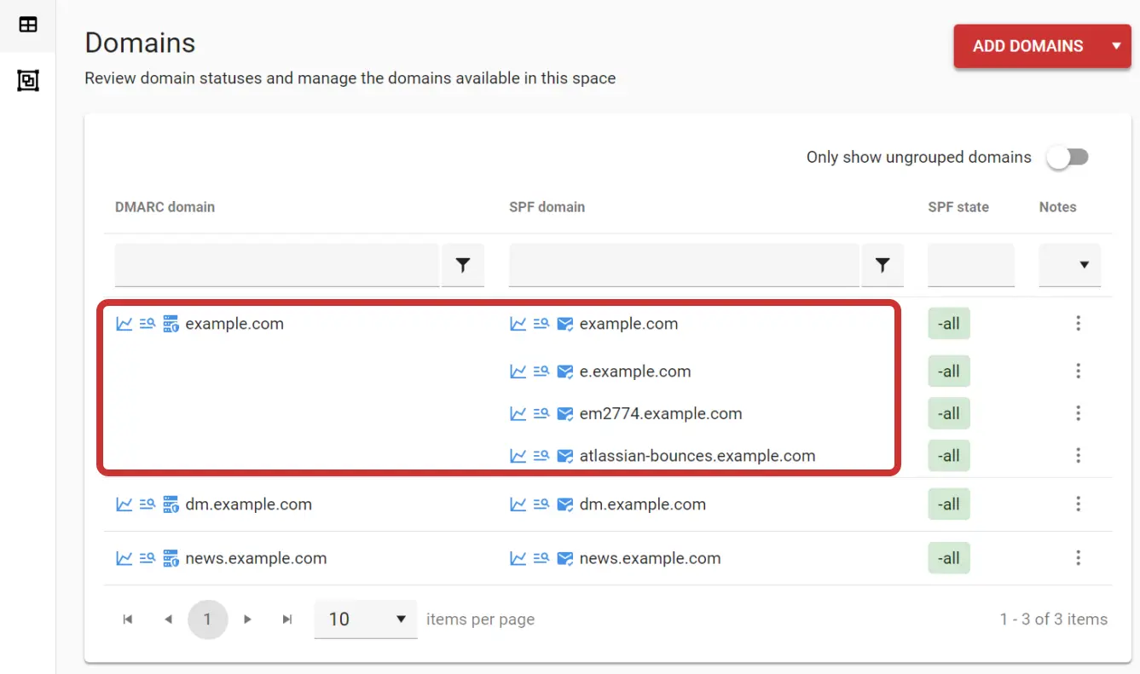Open the domain groups icon in left sidebar
Screen dimensions: 1140x674
click(x=28, y=79)
